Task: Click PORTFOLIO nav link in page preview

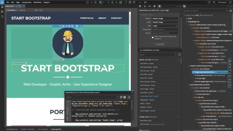Action: tap(87, 18)
